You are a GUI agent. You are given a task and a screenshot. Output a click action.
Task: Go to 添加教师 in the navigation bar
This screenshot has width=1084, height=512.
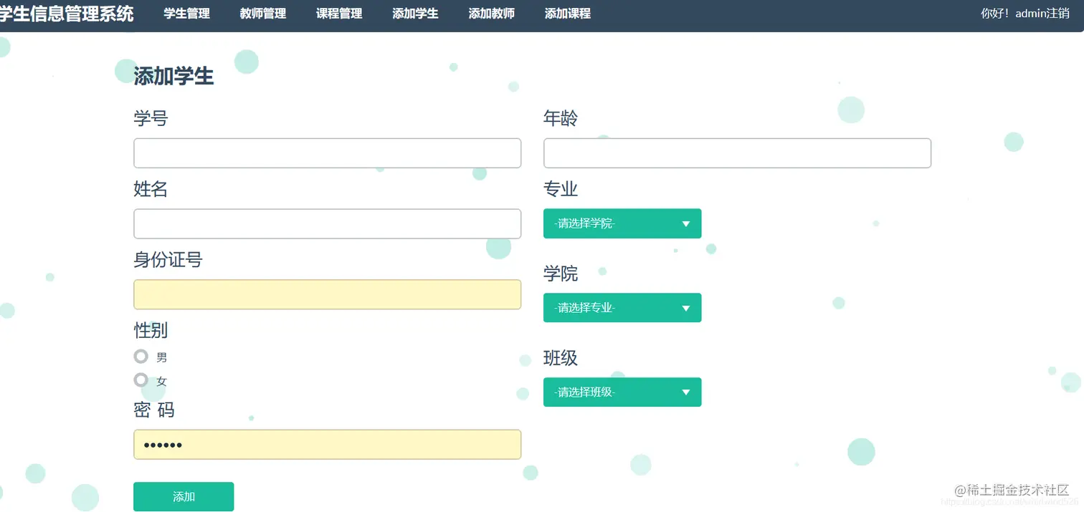491,14
